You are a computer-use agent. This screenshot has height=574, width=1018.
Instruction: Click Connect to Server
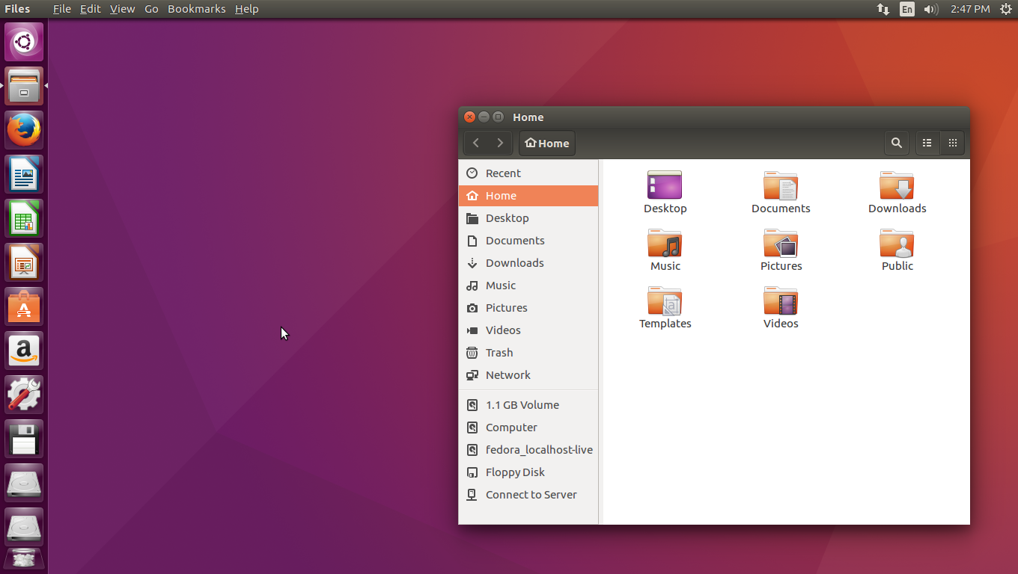pos(528,494)
